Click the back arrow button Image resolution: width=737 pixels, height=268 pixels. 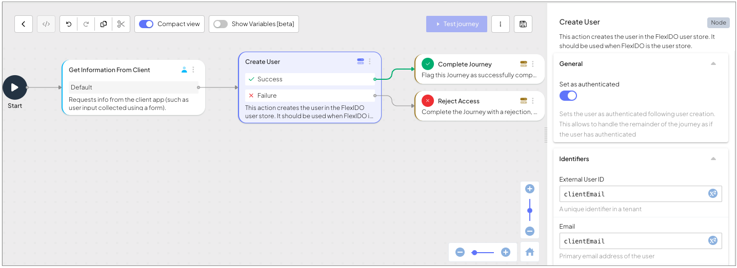[24, 24]
